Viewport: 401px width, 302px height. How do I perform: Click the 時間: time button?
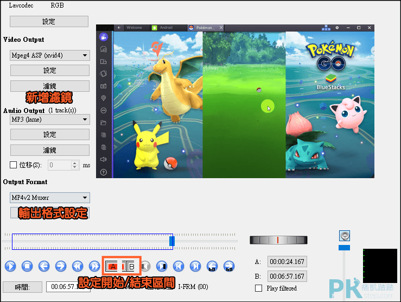tap(22, 287)
